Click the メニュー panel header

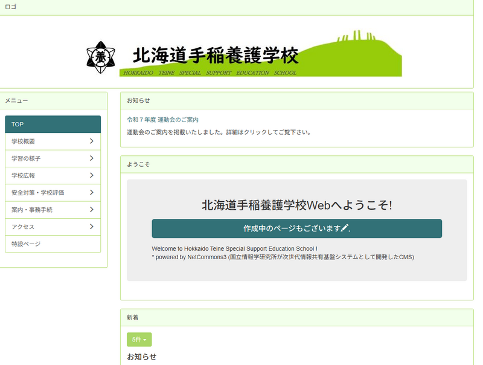pyautogui.click(x=54, y=100)
